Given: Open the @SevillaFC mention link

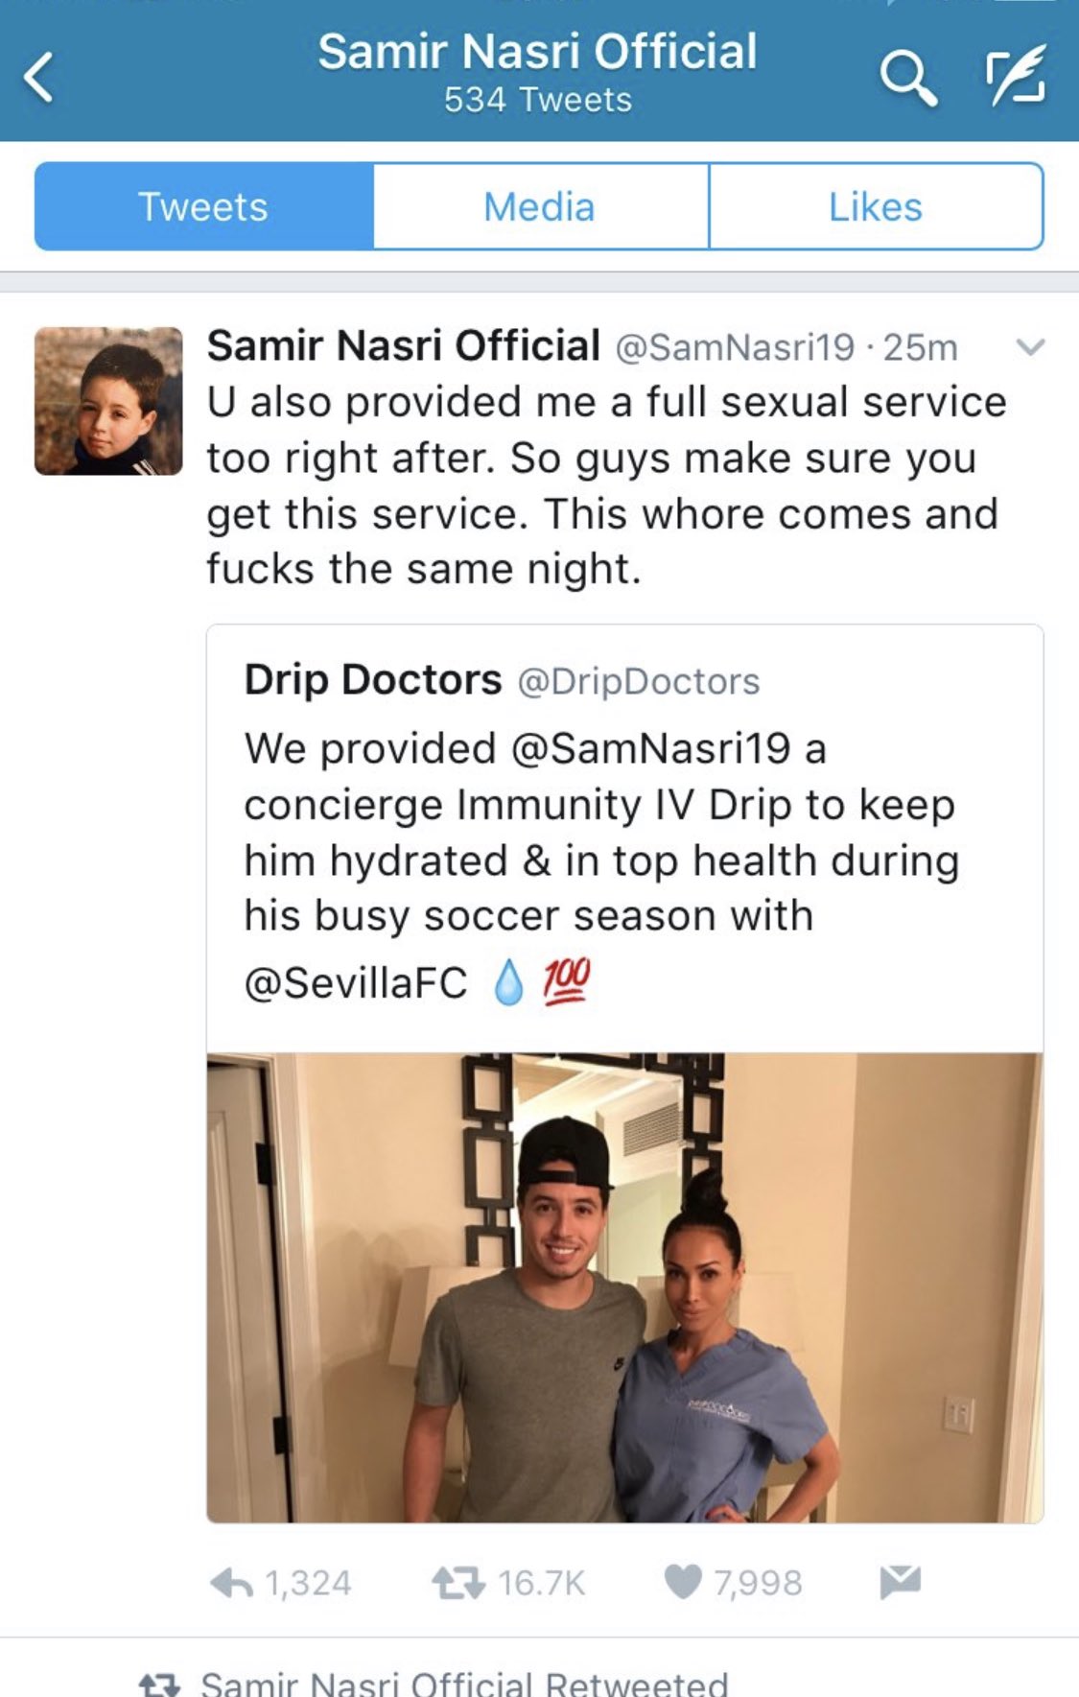Looking at the screenshot, I should coord(356,982).
